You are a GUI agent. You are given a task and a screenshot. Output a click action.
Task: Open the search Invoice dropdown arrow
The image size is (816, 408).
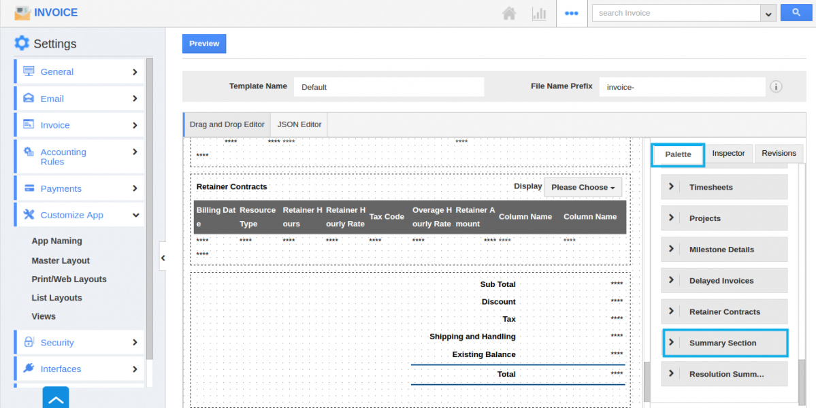click(769, 14)
